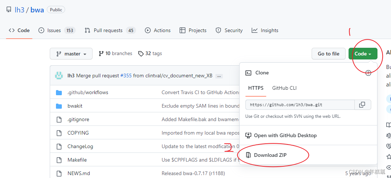View the 10 branches link

coord(116,54)
